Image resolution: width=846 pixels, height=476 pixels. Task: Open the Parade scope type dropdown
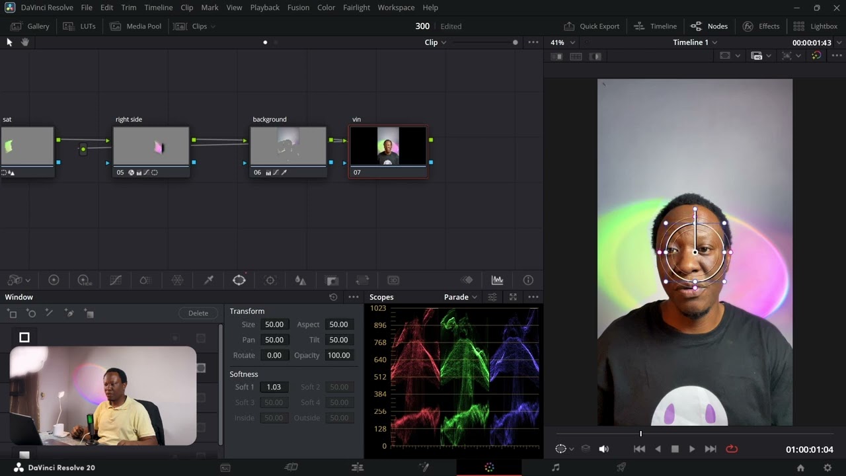pyautogui.click(x=460, y=297)
